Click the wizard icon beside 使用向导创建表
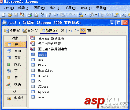 click(x=32, y=44)
